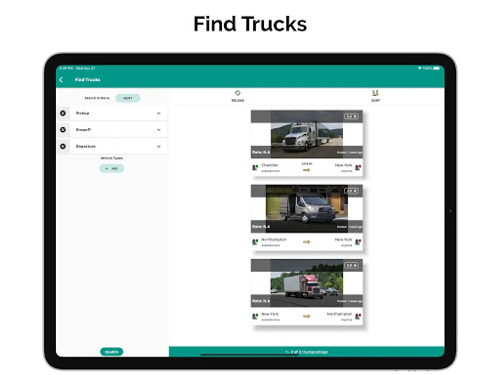Click the Pickup label
Screen dimensions: 500x375
click(82, 113)
